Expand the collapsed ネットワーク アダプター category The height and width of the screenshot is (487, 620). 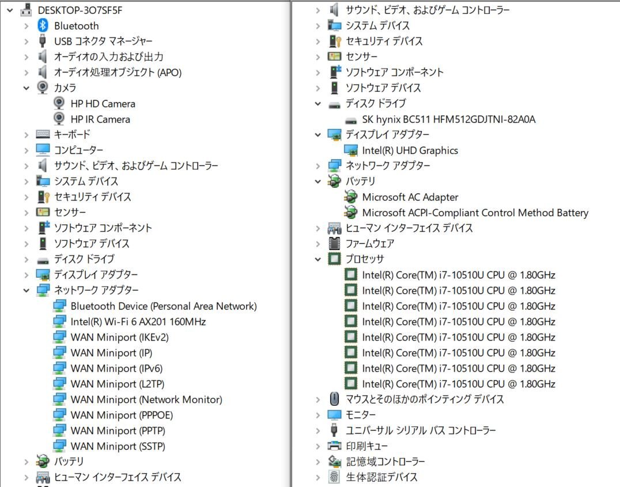pyautogui.click(x=318, y=166)
